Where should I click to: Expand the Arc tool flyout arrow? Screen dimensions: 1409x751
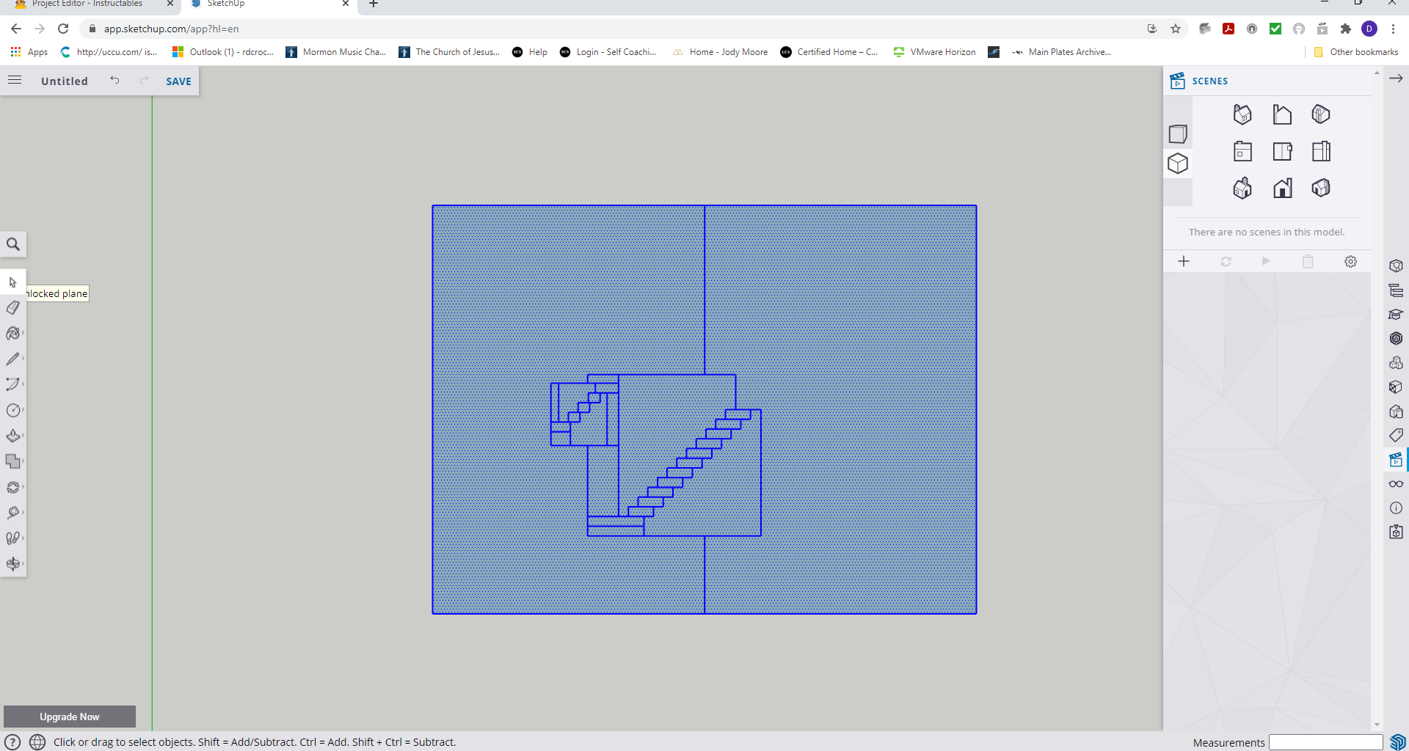[23, 384]
